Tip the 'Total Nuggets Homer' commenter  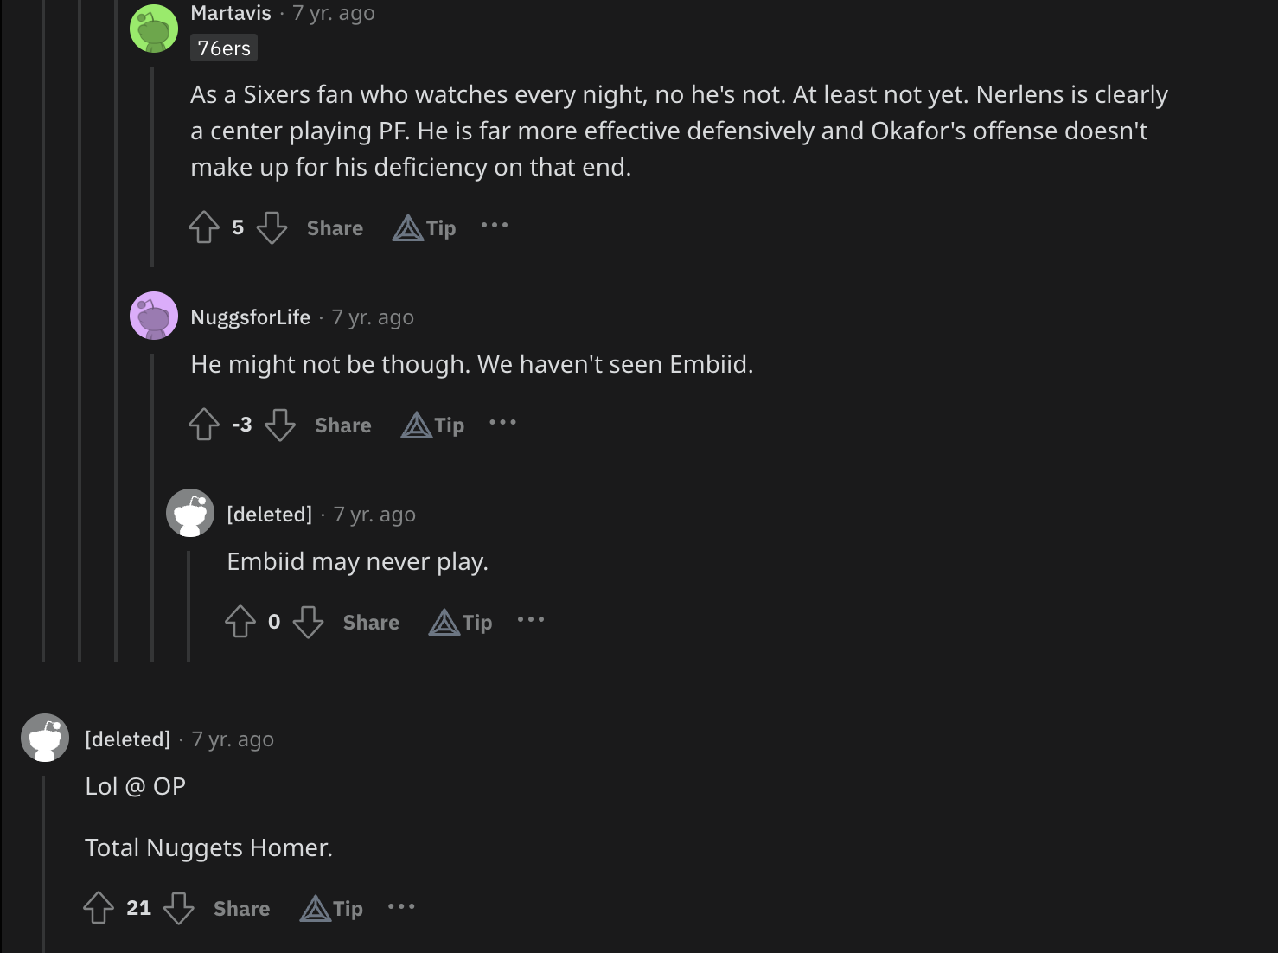click(332, 909)
